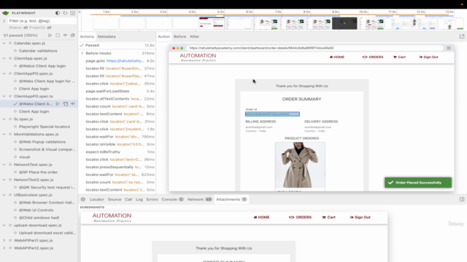Open the Call tab

coord(128,199)
